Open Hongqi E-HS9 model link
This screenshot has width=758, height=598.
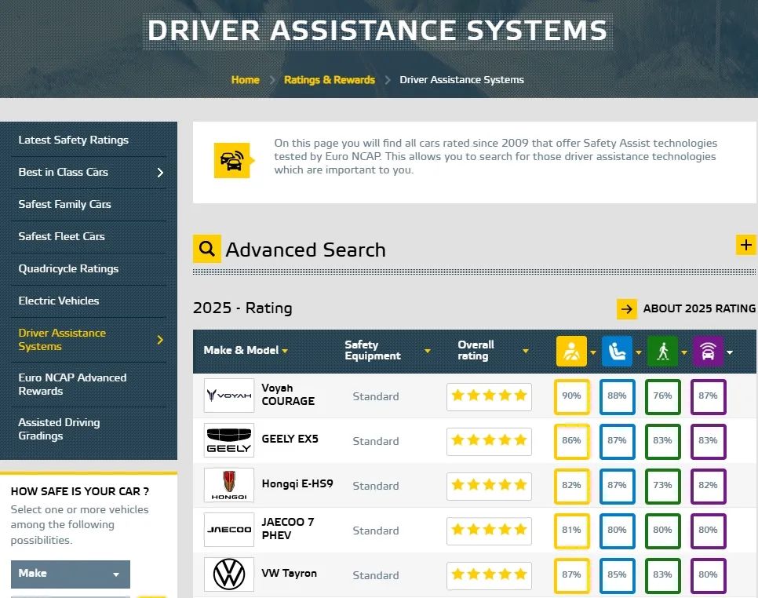pyautogui.click(x=297, y=484)
